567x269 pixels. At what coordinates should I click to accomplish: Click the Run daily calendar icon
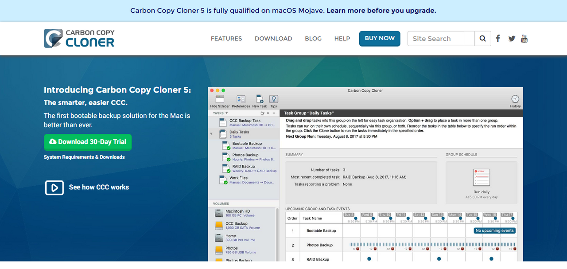tap(481, 177)
